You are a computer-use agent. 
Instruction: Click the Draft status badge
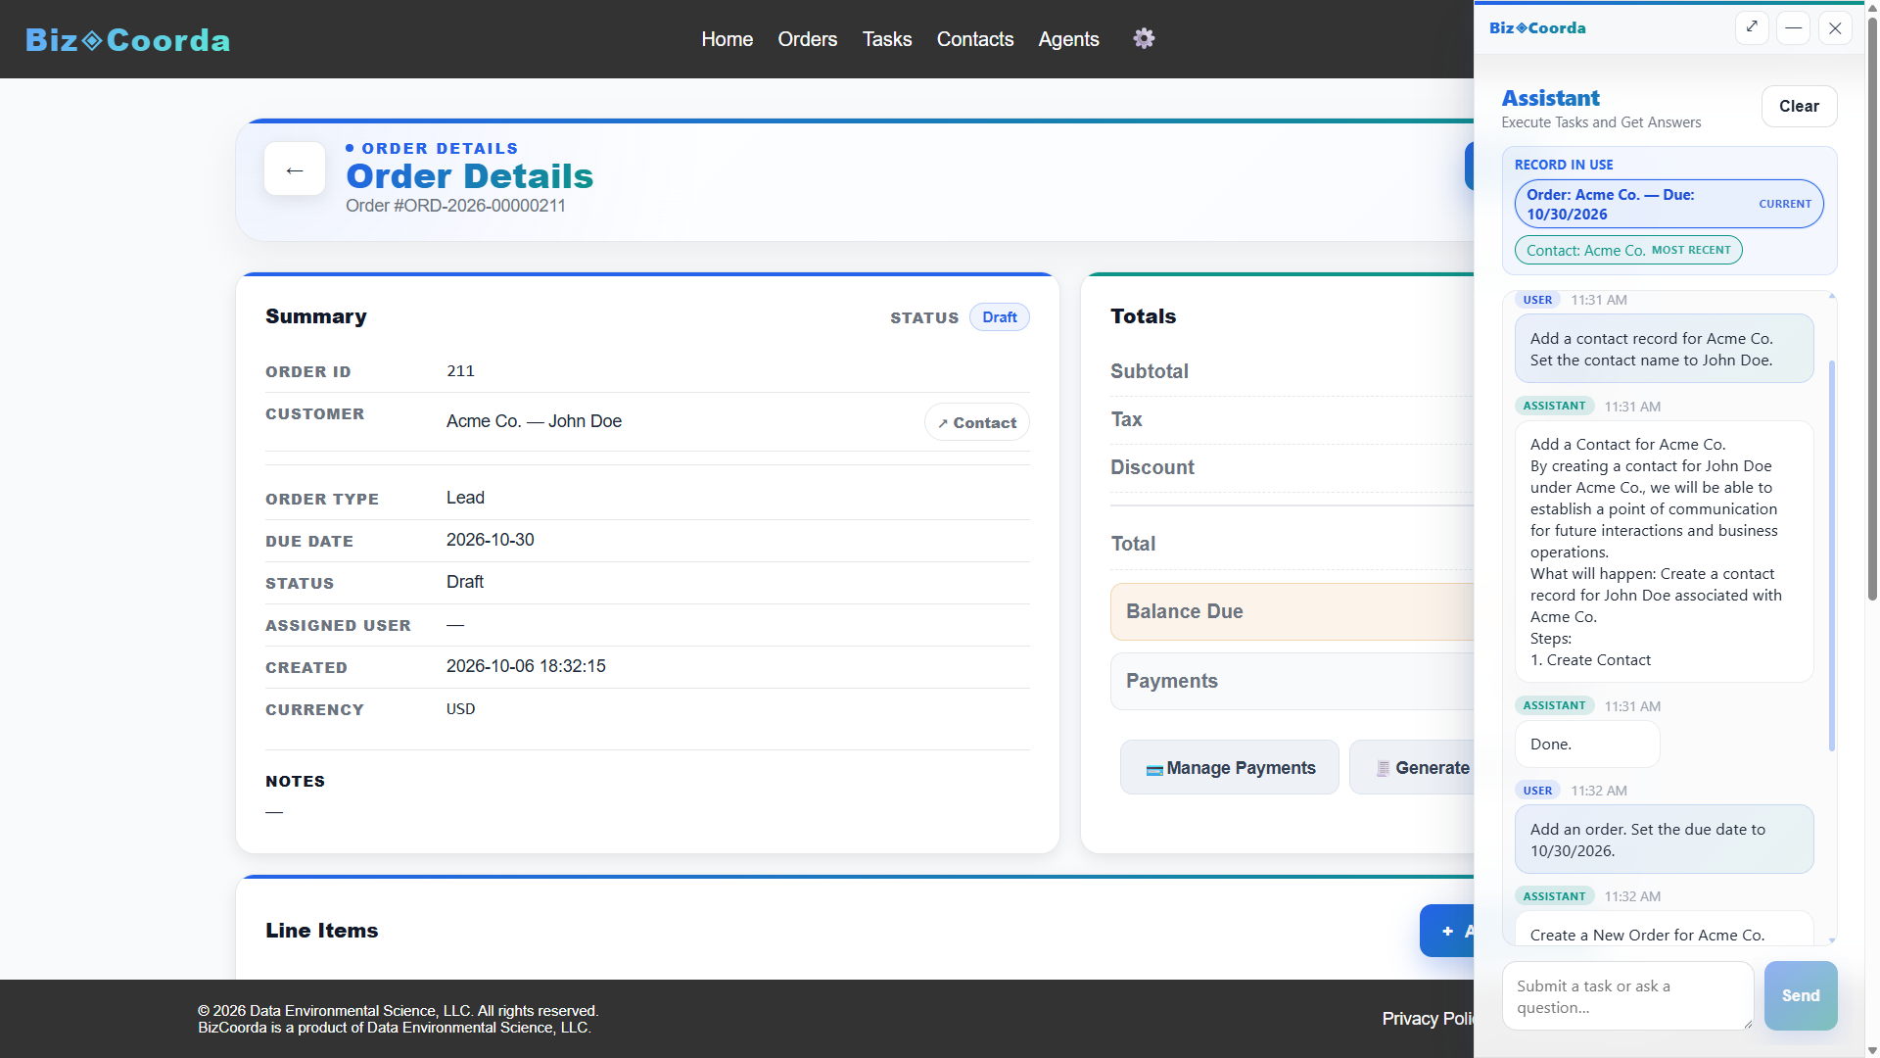pyautogui.click(x=1000, y=317)
